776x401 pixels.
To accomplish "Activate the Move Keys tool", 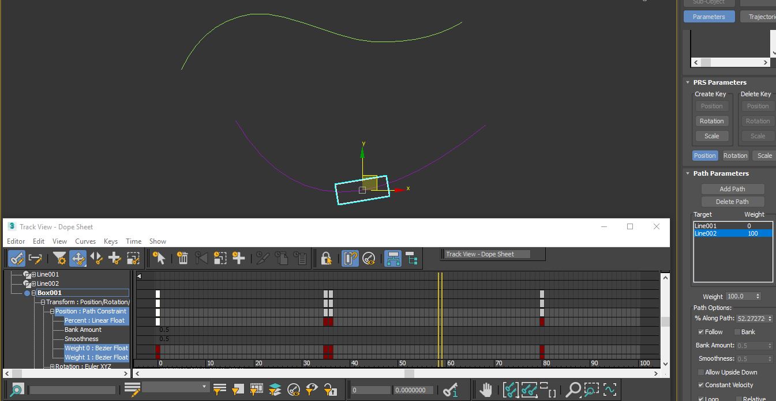I will pyautogui.click(x=77, y=258).
